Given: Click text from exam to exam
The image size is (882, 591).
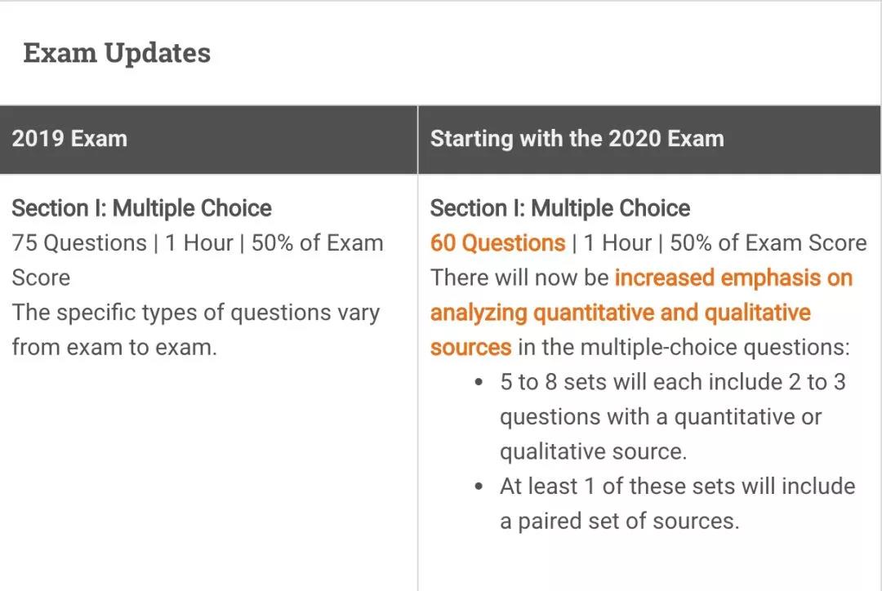Looking at the screenshot, I should click(x=114, y=348).
